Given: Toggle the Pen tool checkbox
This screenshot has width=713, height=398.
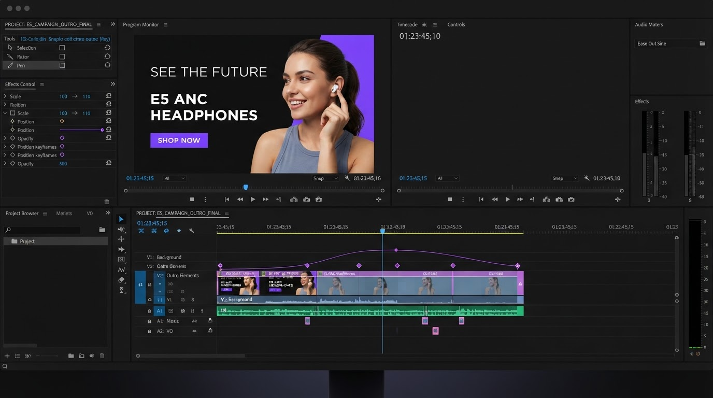Looking at the screenshot, I should coord(62,65).
